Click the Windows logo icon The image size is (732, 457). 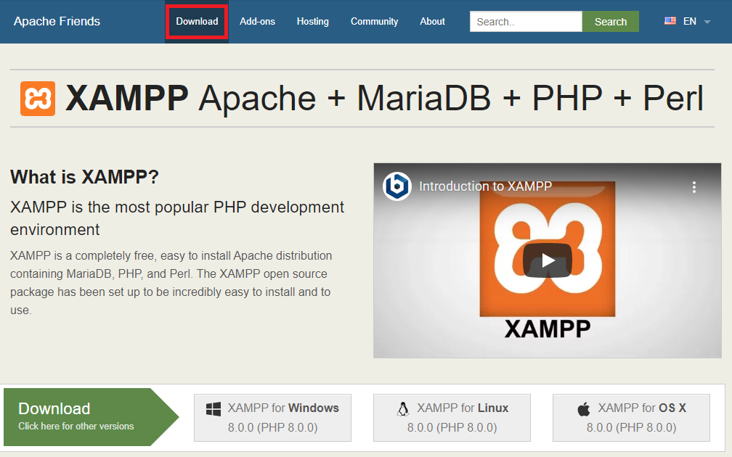pyautogui.click(x=213, y=409)
